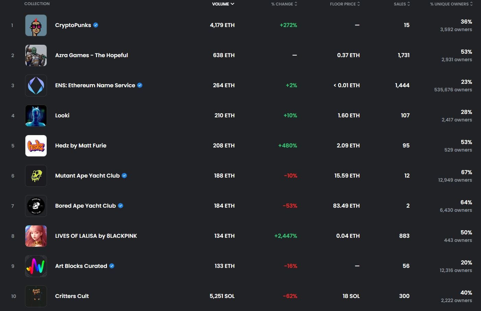481x311 pixels.
Task: Click the 12,316 owners text
Action: (x=456, y=270)
